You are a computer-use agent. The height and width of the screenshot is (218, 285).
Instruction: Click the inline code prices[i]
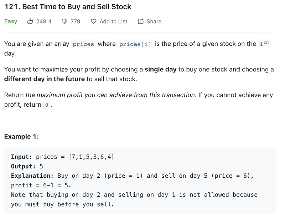click(135, 44)
